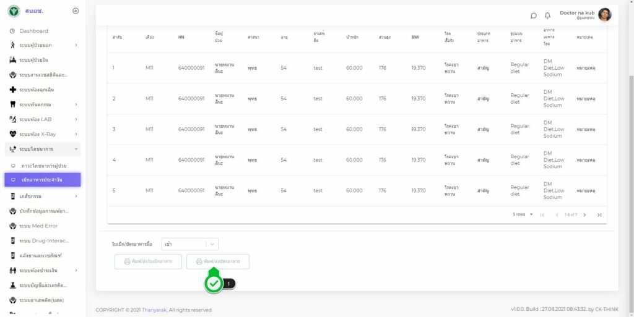Go to next page of table
The image size is (634, 317).
point(584,215)
